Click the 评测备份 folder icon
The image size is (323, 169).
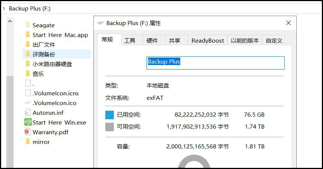28,54
